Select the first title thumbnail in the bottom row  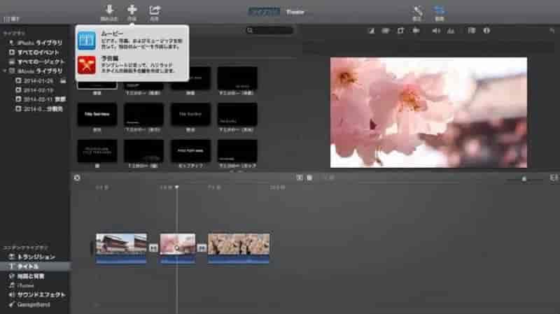pos(97,151)
